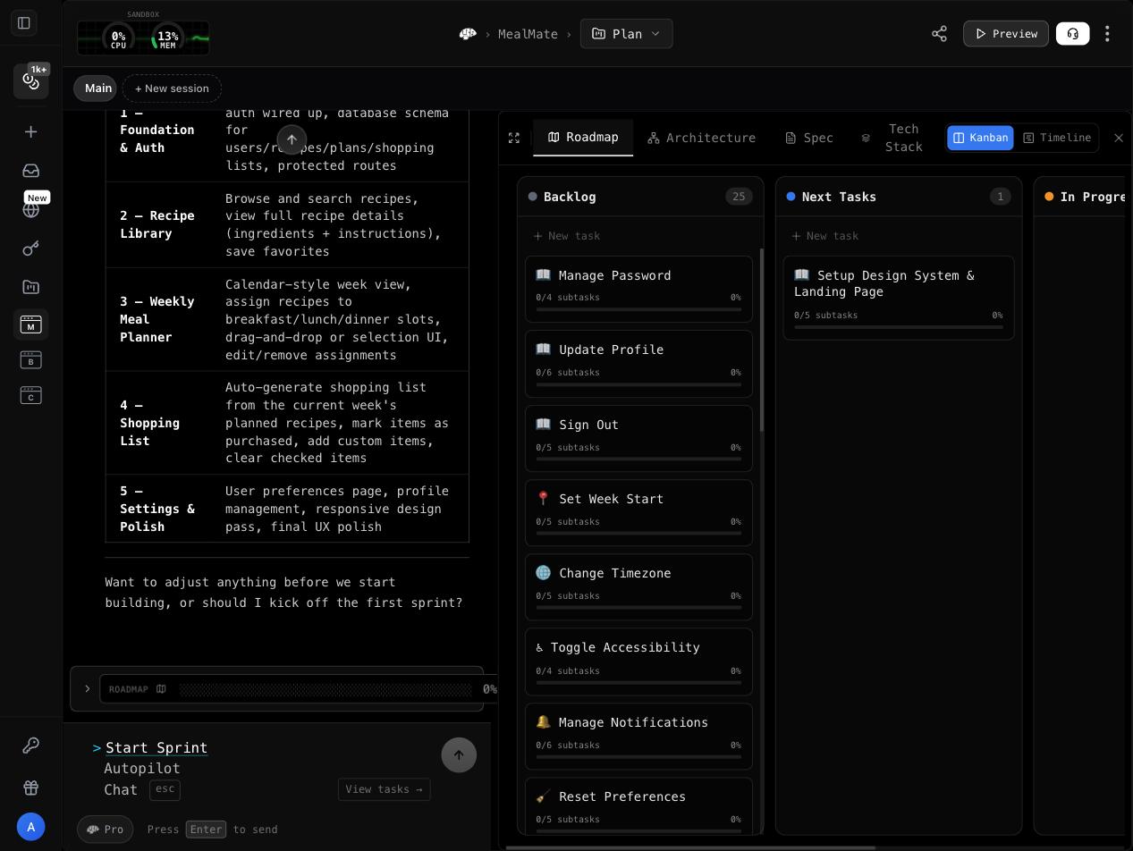Toggle the left sidebar panel icon

pyautogui.click(x=24, y=23)
